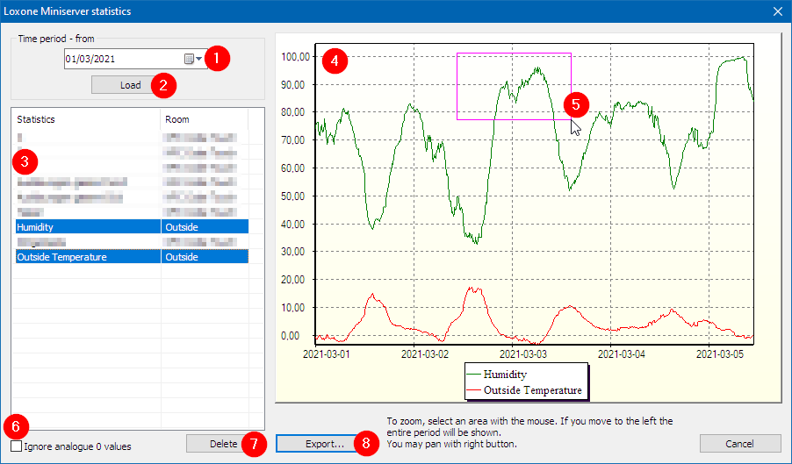Sort by the Statistics column header
This screenshot has height=464, width=792.
pyautogui.click(x=85, y=119)
